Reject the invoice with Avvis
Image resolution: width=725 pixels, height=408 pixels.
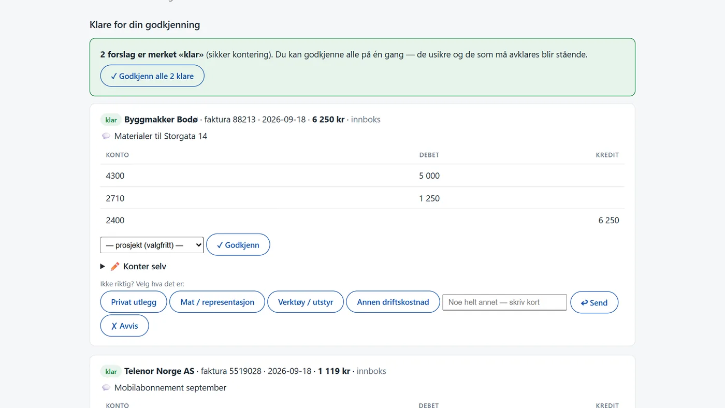coord(125,326)
